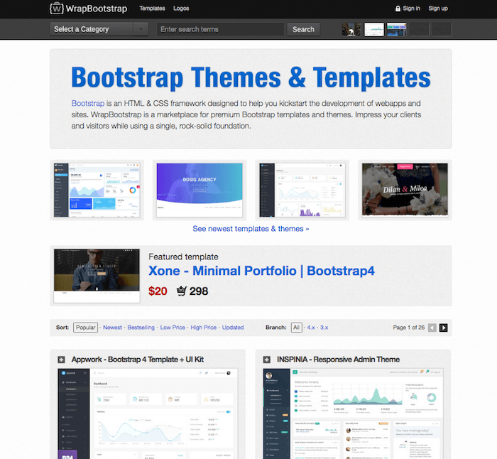Click the icon beside Appwork title
Viewport: 497px width, 459px height.
tap(61, 360)
